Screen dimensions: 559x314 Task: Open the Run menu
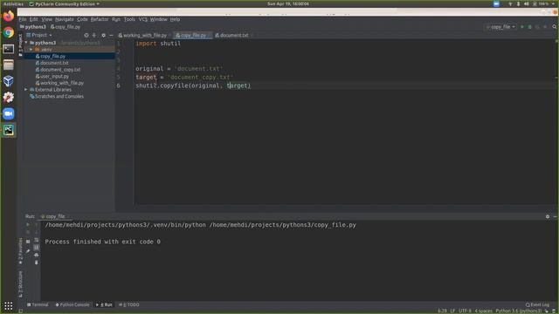pos(116,19)
